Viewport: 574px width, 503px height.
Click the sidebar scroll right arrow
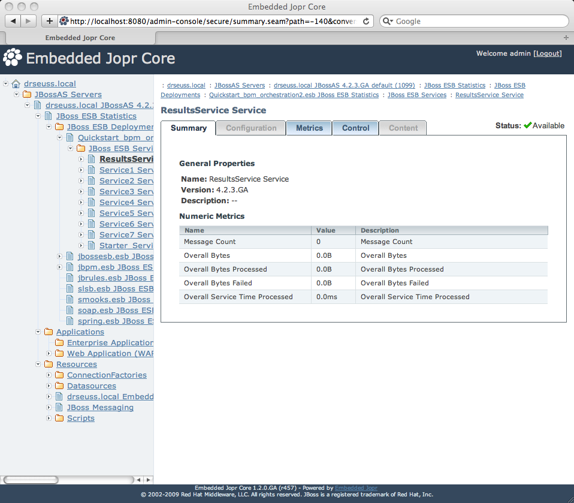(x=148, y=480)
